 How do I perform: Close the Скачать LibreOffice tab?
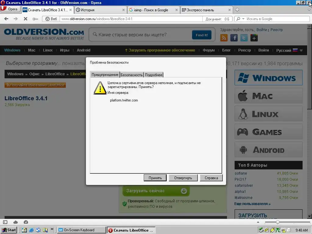point(70,10)
